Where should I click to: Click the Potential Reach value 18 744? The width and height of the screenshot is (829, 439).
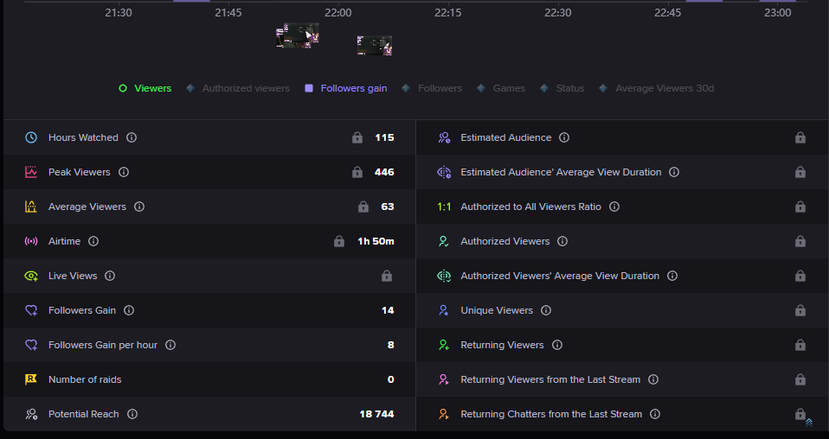377,414
